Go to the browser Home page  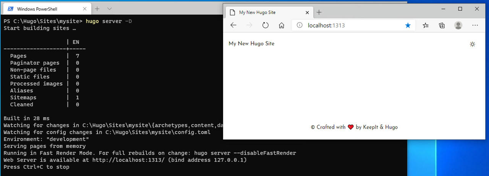[282, 25]
